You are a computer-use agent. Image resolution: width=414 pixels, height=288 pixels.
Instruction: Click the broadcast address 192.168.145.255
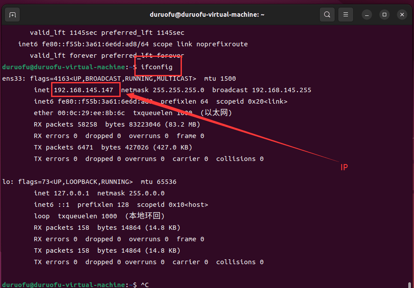281,90
